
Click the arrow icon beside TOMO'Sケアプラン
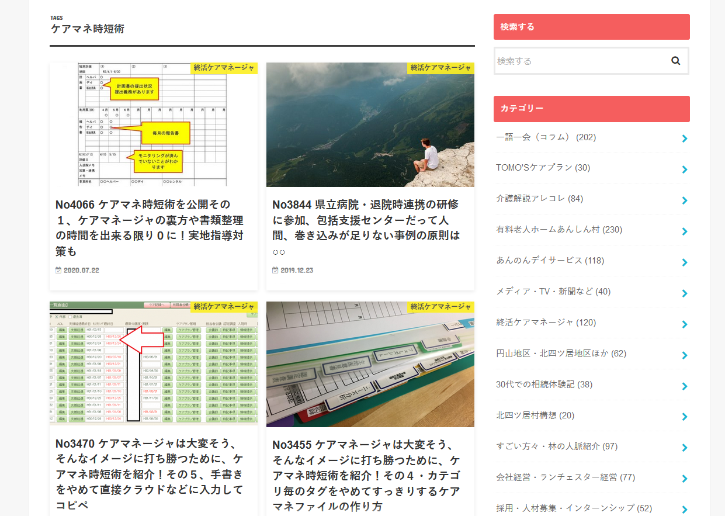coord(685,169)
